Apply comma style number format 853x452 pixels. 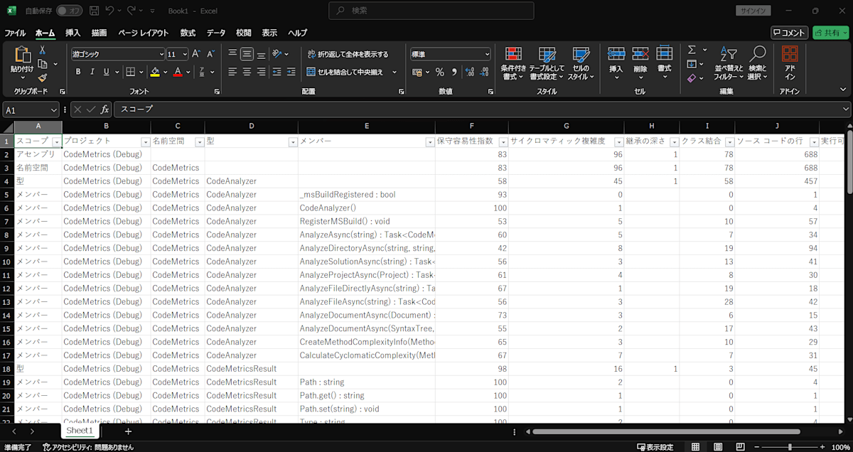coord(454,72)
